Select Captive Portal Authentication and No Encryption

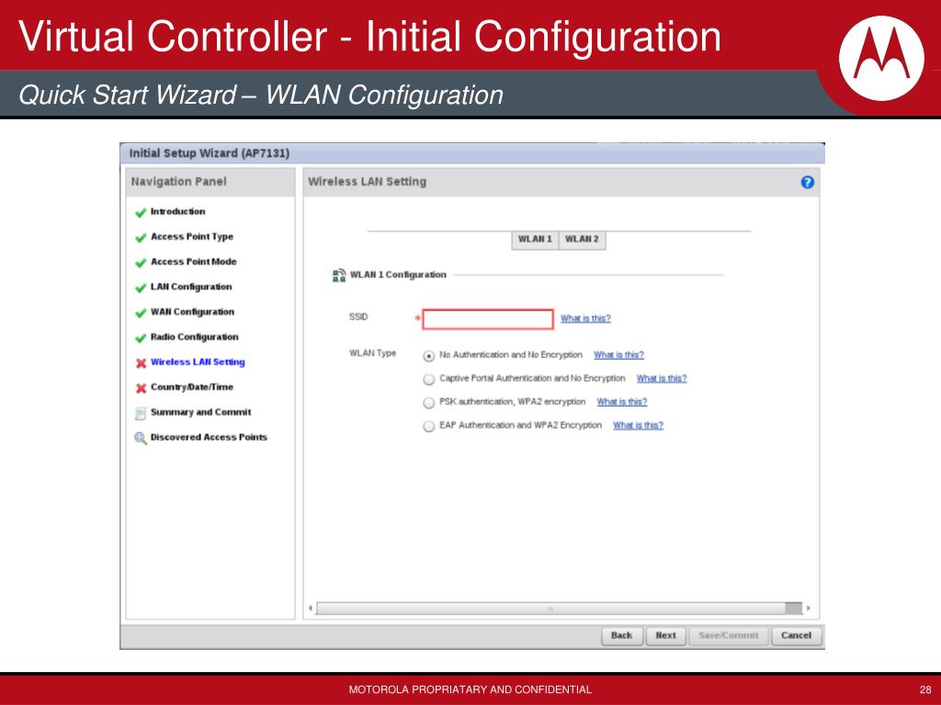(428, 379)
